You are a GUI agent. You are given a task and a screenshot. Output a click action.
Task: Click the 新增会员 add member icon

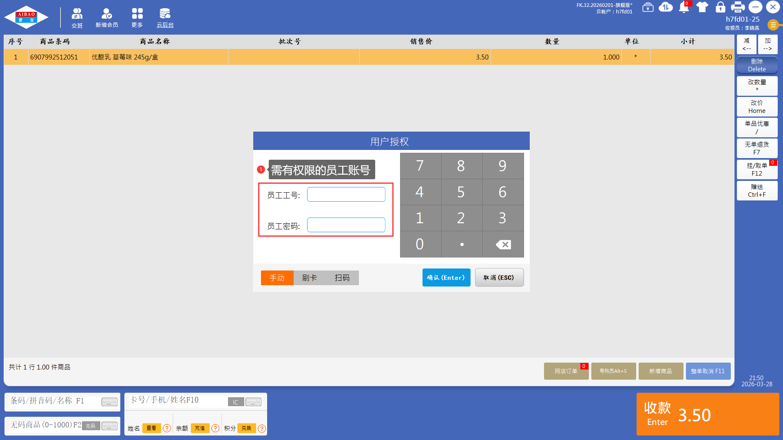[x=106, y=18]
